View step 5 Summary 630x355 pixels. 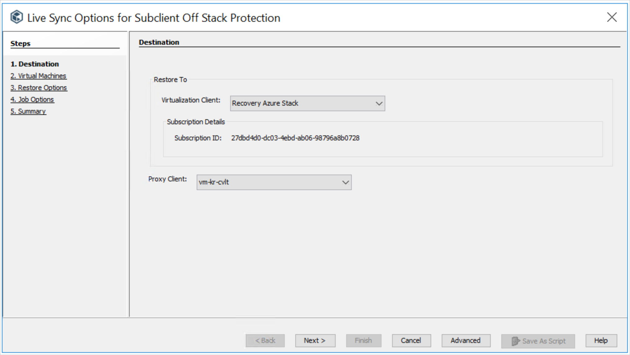pos(28,111)
